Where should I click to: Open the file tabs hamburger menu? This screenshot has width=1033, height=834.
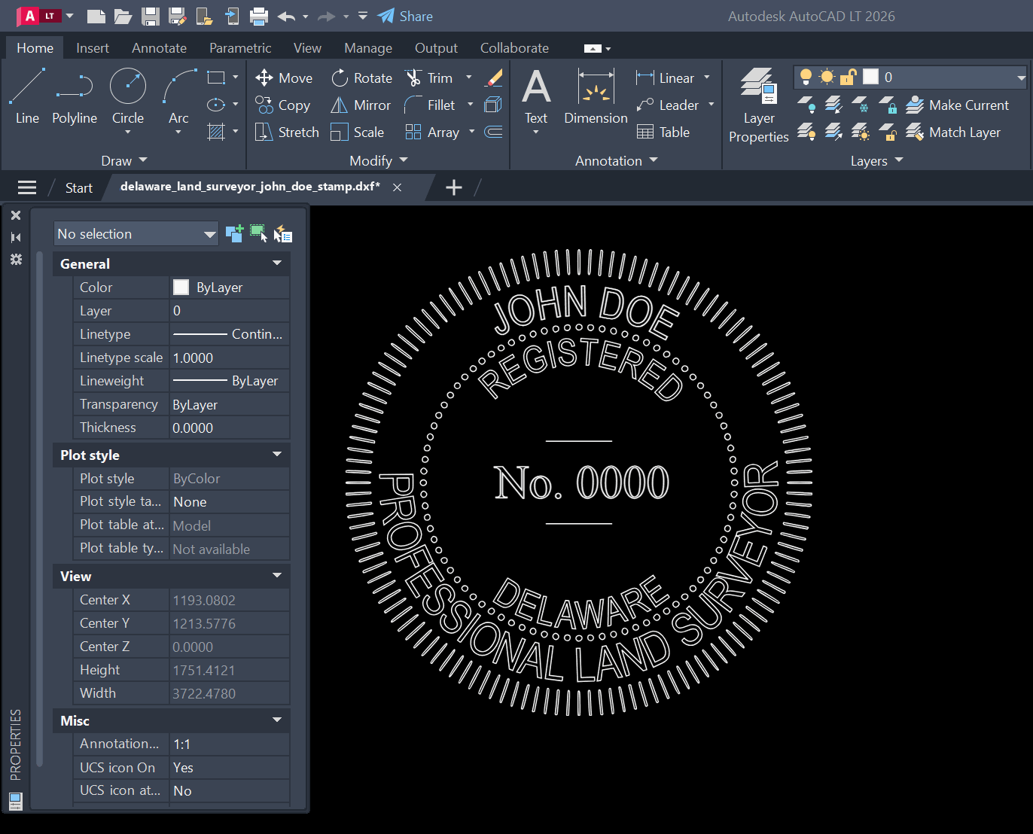click(27, 187)
